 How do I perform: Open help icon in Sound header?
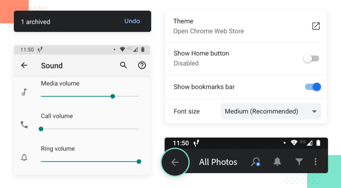(x=142, y=65)
